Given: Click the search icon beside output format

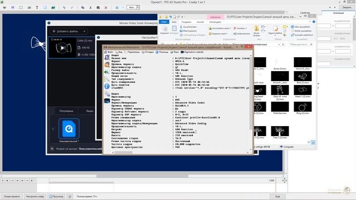Looking at the screenshot, I should [x=52, y=149].
